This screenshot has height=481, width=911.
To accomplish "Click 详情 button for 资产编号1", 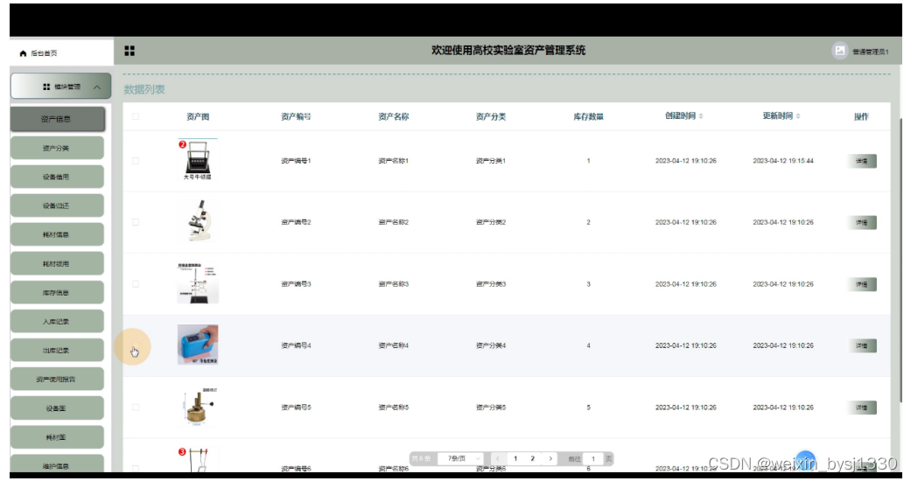I will point(862,161).
